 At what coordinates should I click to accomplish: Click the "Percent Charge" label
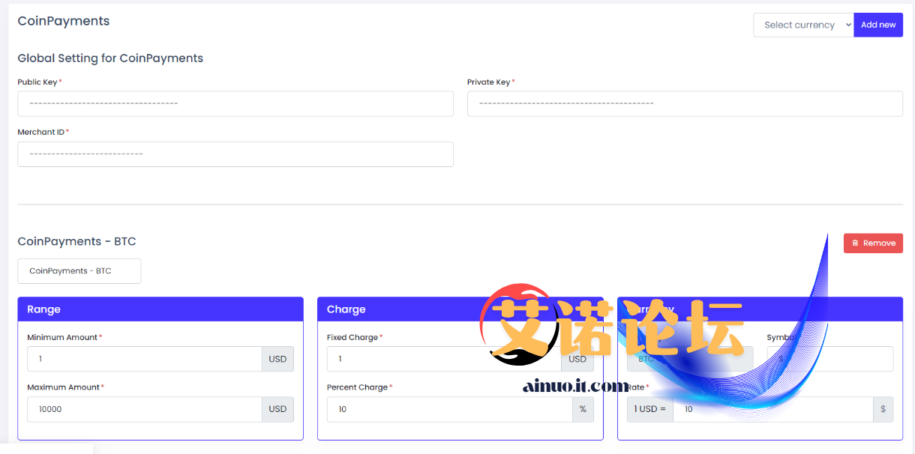tap(358, 387)
